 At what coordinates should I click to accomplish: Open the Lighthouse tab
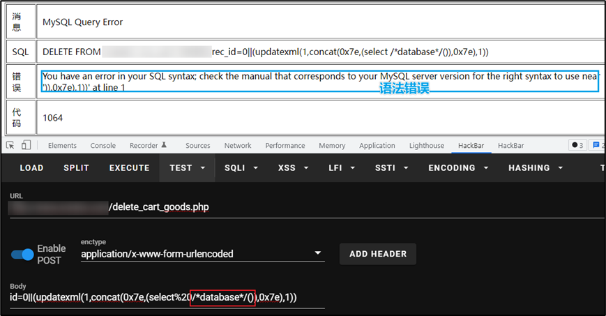[x=427, y=145]
